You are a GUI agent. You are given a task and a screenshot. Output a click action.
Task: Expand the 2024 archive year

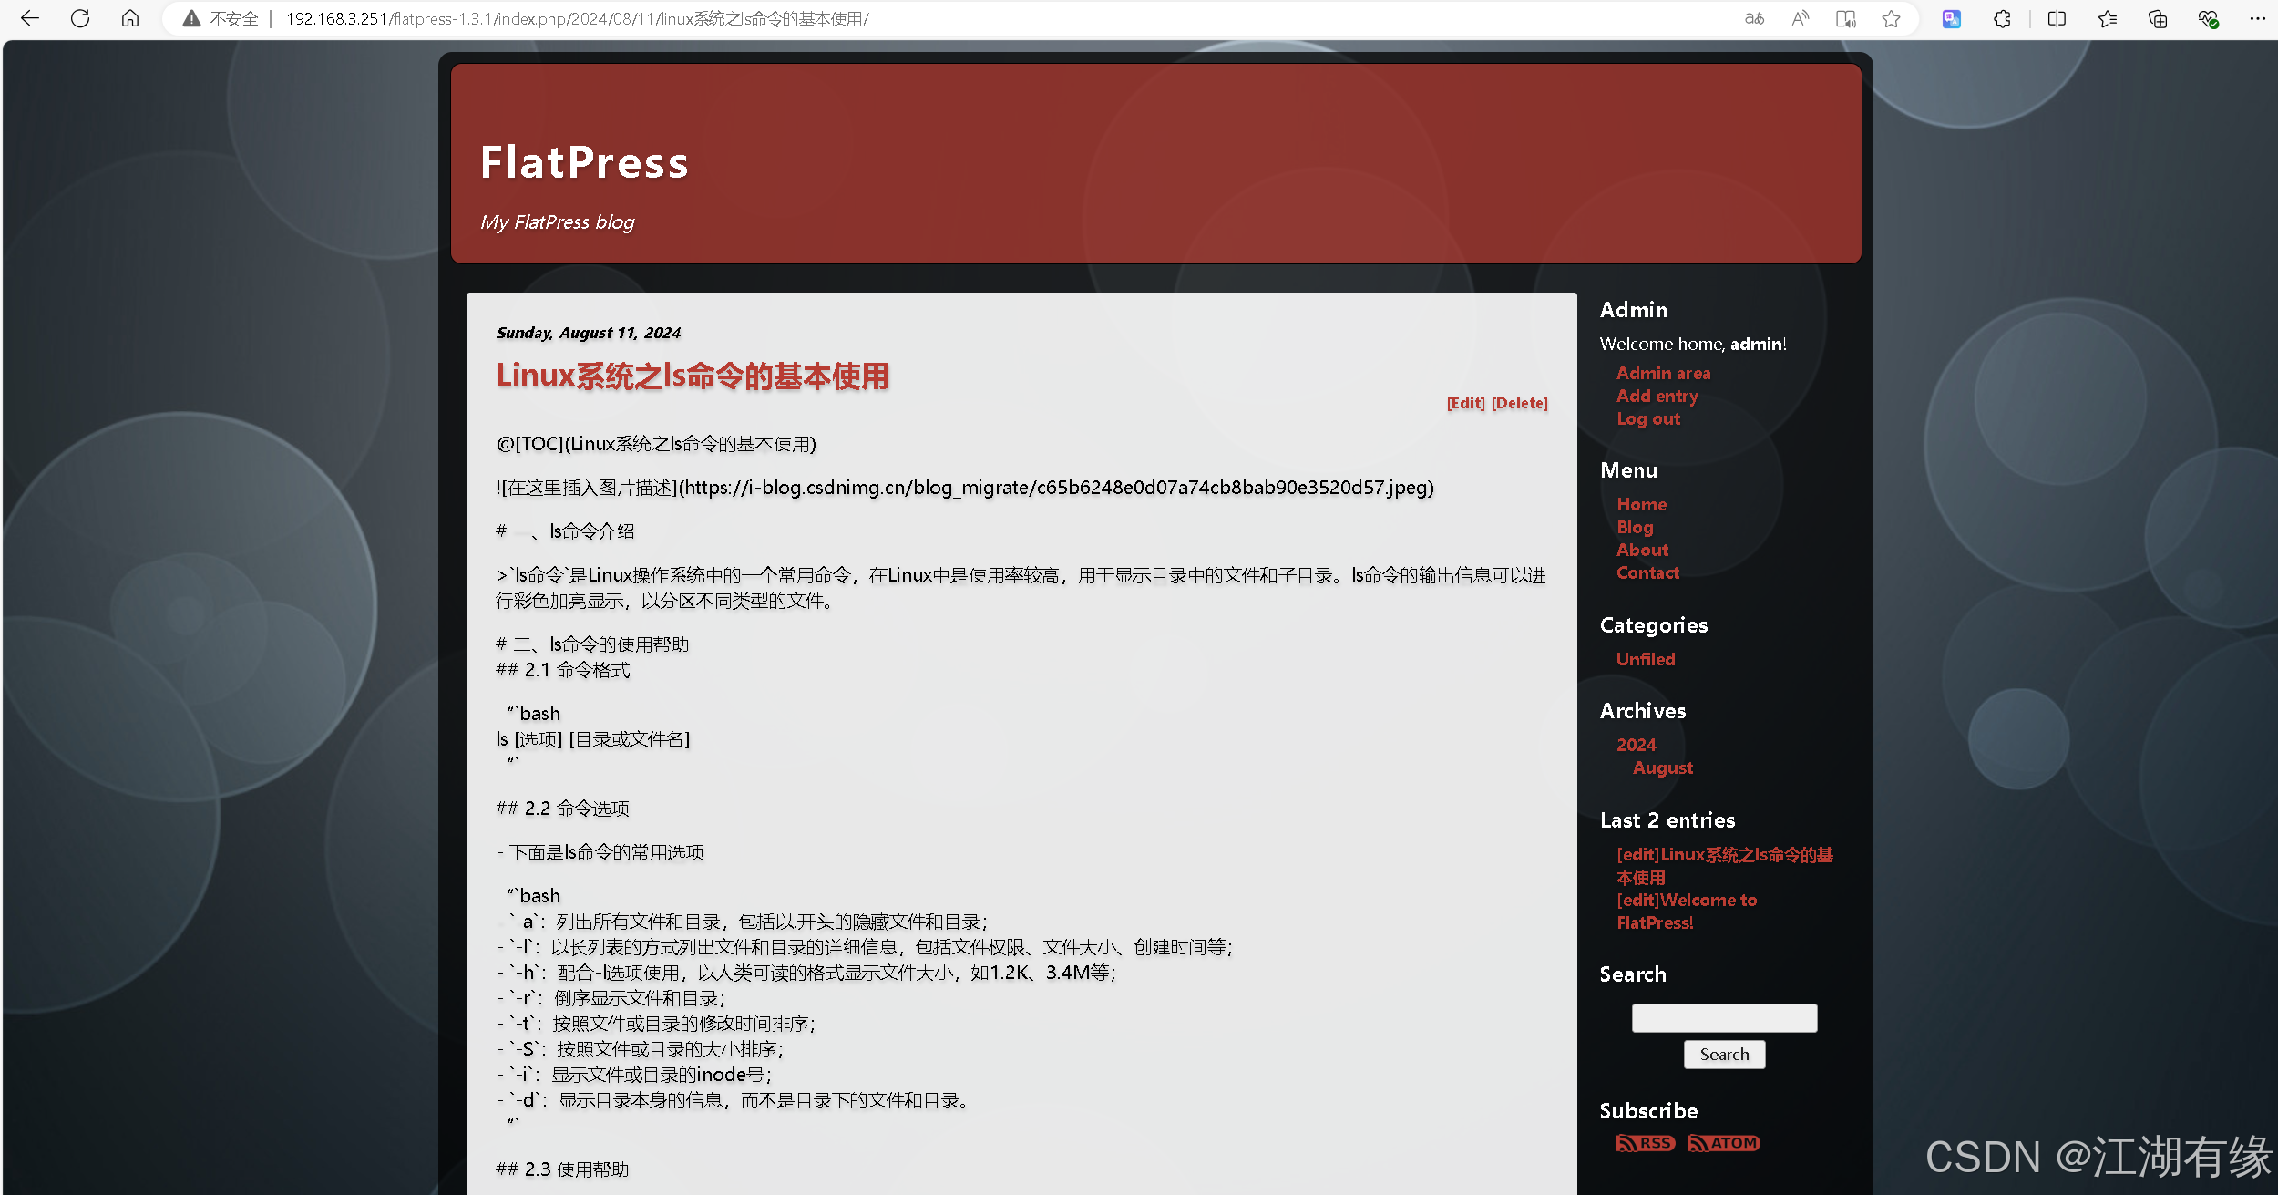point(1636,745)
